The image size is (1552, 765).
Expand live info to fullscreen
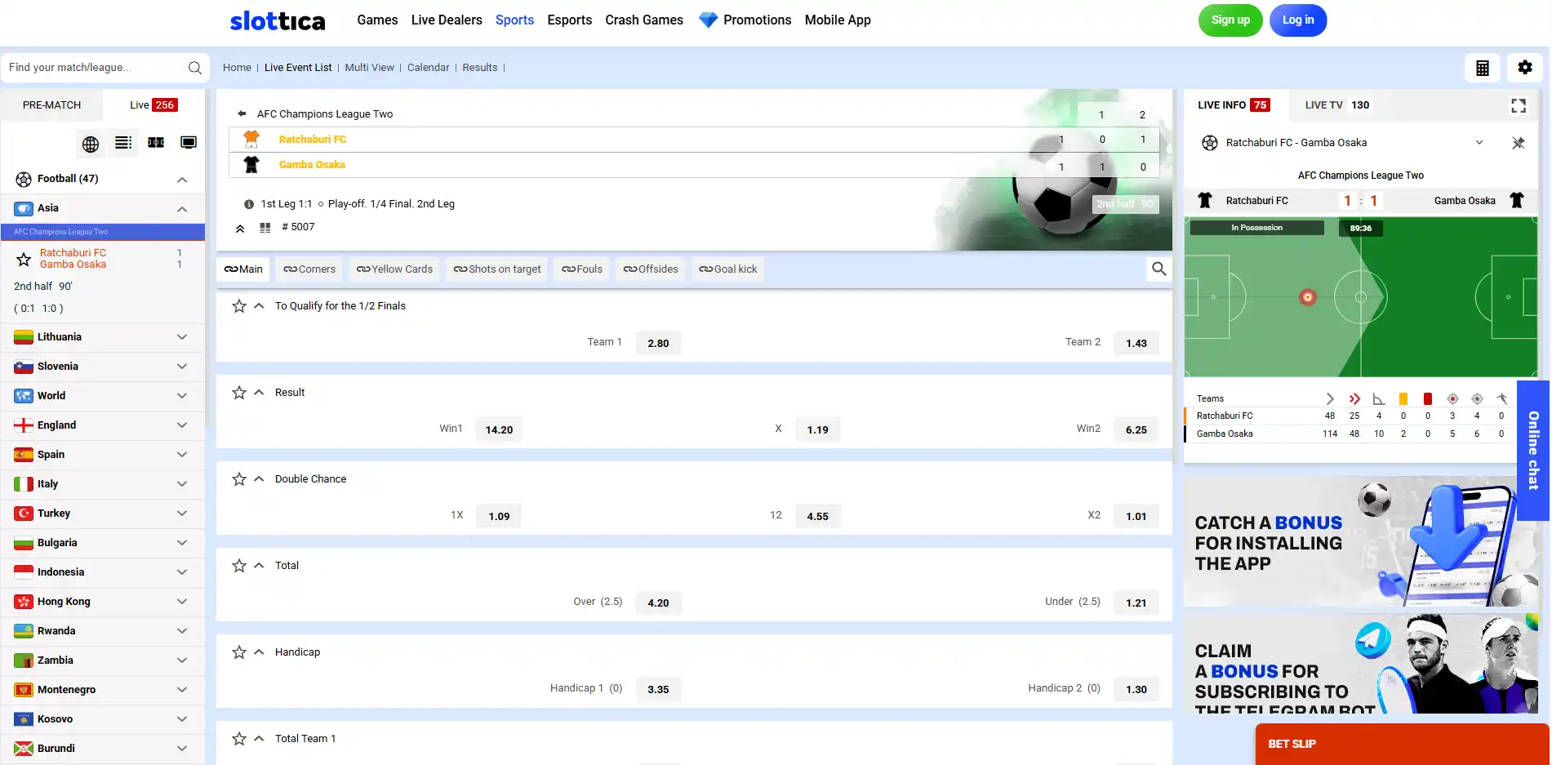click(x=1518, y=105)
